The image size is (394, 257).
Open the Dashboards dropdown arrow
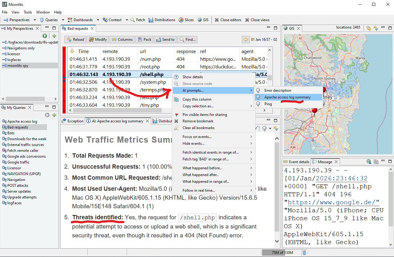coord(98,20)
